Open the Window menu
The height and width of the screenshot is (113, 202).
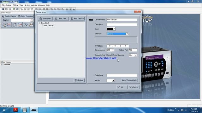tap(41, 5)
